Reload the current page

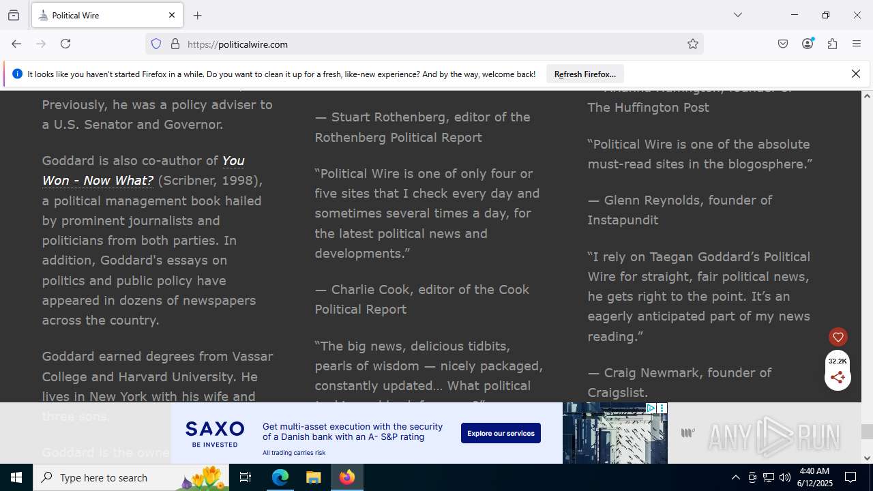coord(65,44)
